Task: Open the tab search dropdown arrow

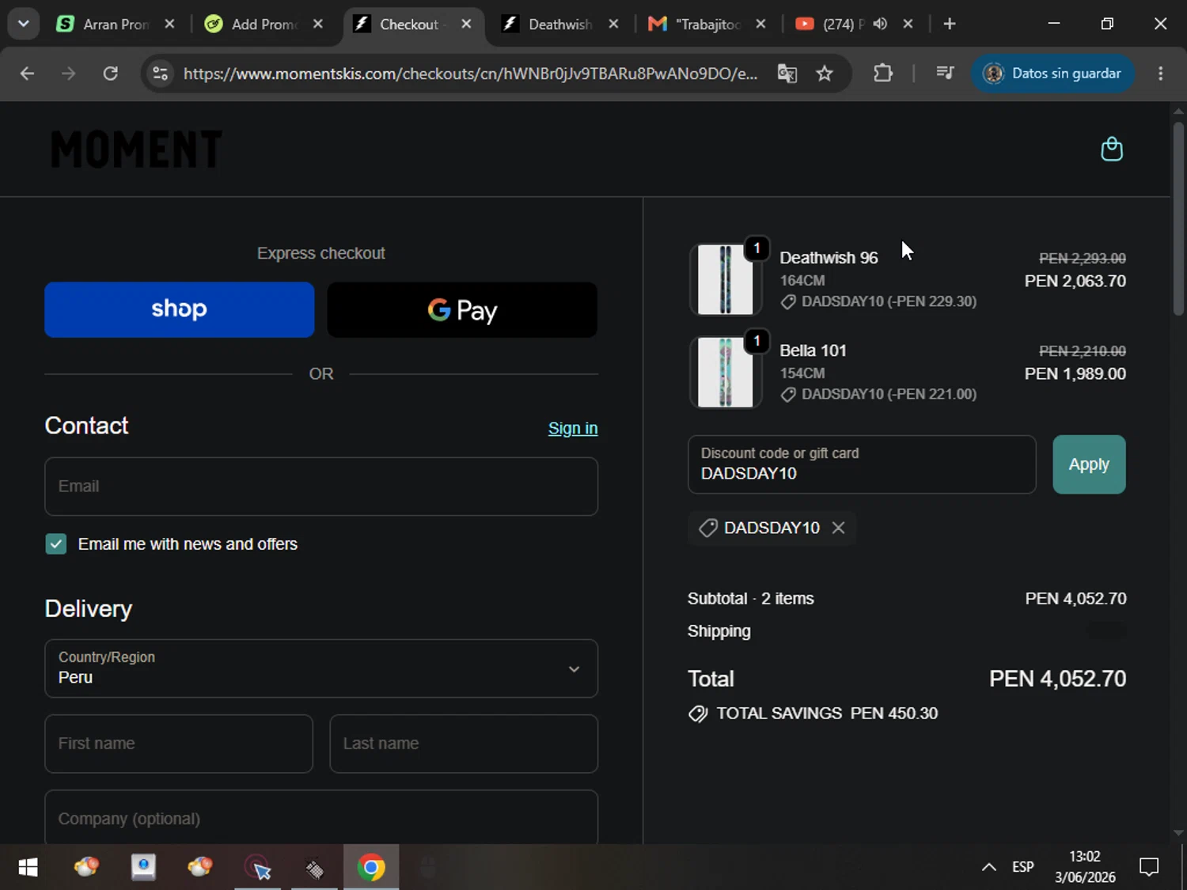Action: 24,24
